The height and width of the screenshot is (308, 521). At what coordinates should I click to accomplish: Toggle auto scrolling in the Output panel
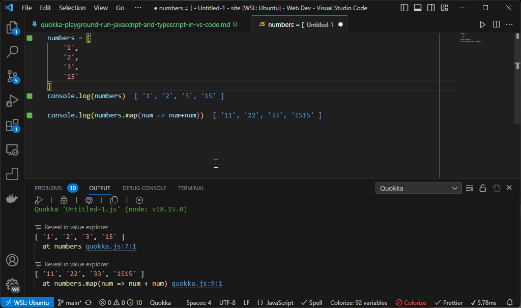483,188
